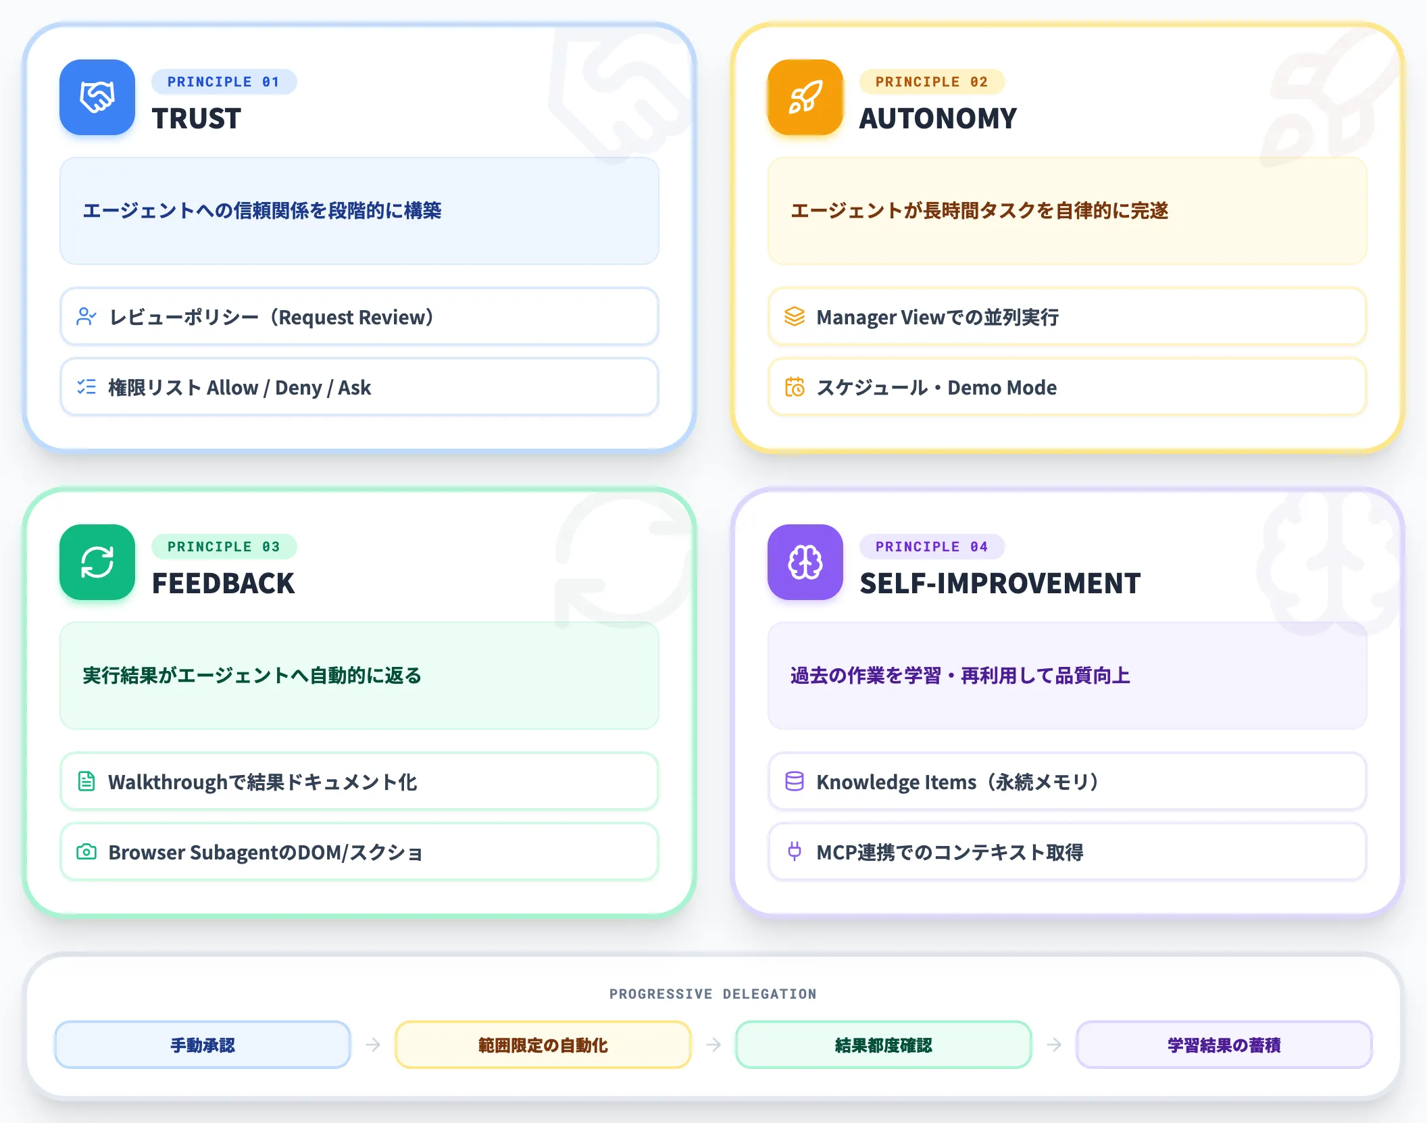
Task: Click the PRINCIPLE 04 badge
Action: tap(932, 547)
